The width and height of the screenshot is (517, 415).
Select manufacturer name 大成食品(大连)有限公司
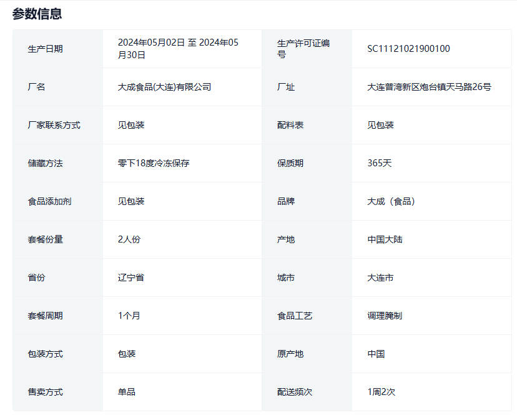[164, 87]
